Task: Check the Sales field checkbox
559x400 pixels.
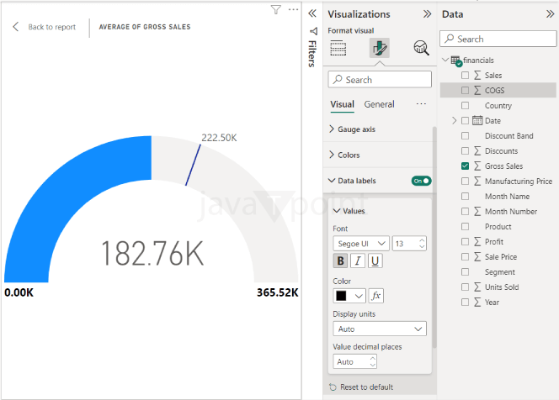Action: (x=465, y=75)
